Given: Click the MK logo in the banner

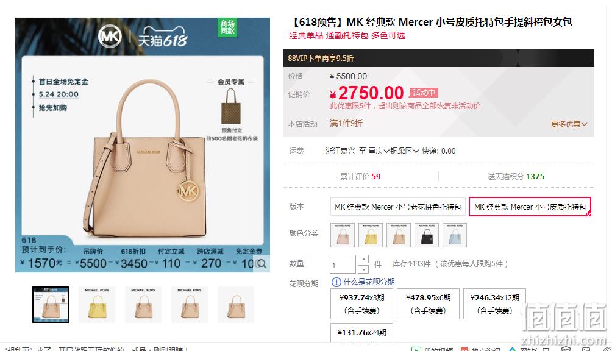Looking at the screenshot, I should click(x=110, y=37).
